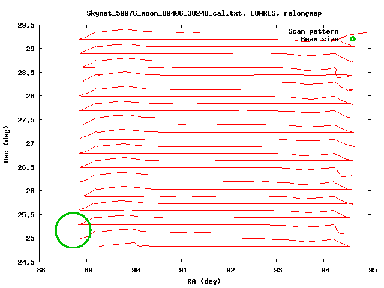Click the x-axis tick label 88
384x288 pixels.
click(41, 270)
